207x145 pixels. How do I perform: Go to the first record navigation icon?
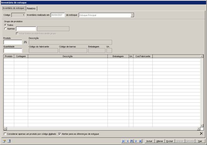[123, 141]
